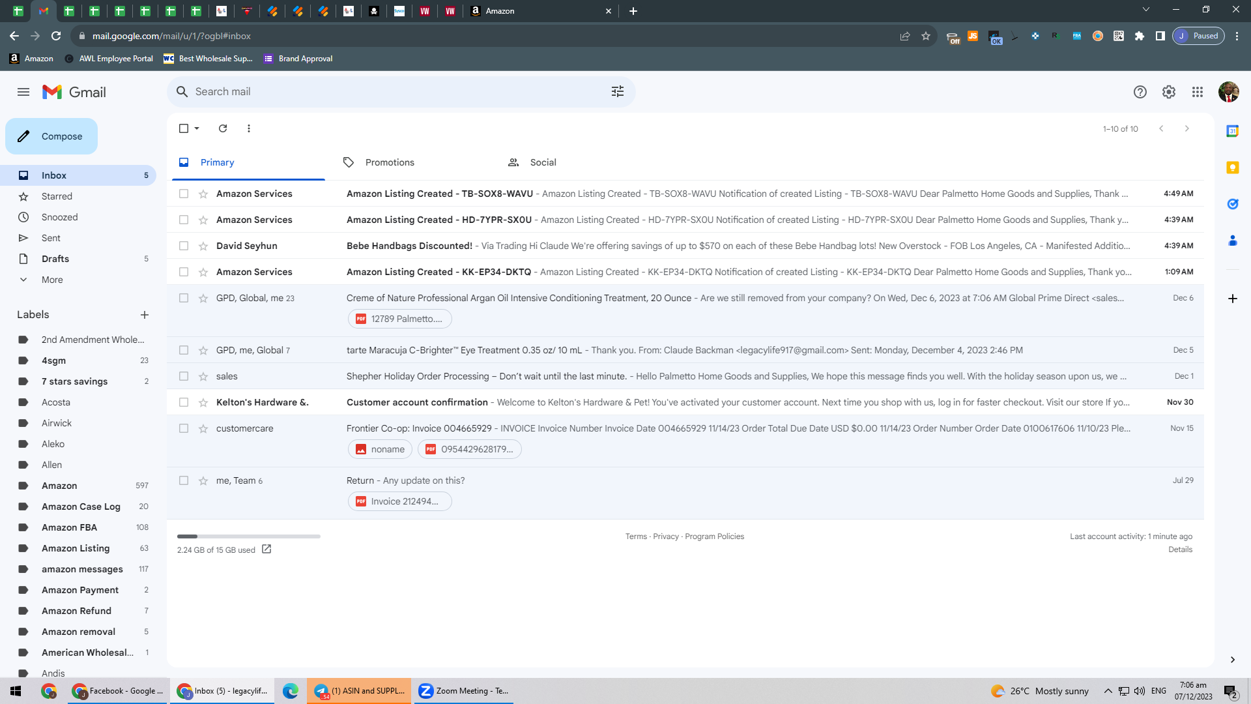Select the HD-7YPR-SX0U listing email checkbox
The width and height of the screenshot is (1251, 704).
184,220
